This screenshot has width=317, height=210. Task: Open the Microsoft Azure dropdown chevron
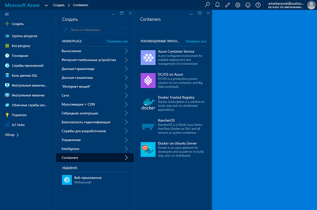pyautogui.click(x=46, y=5)
